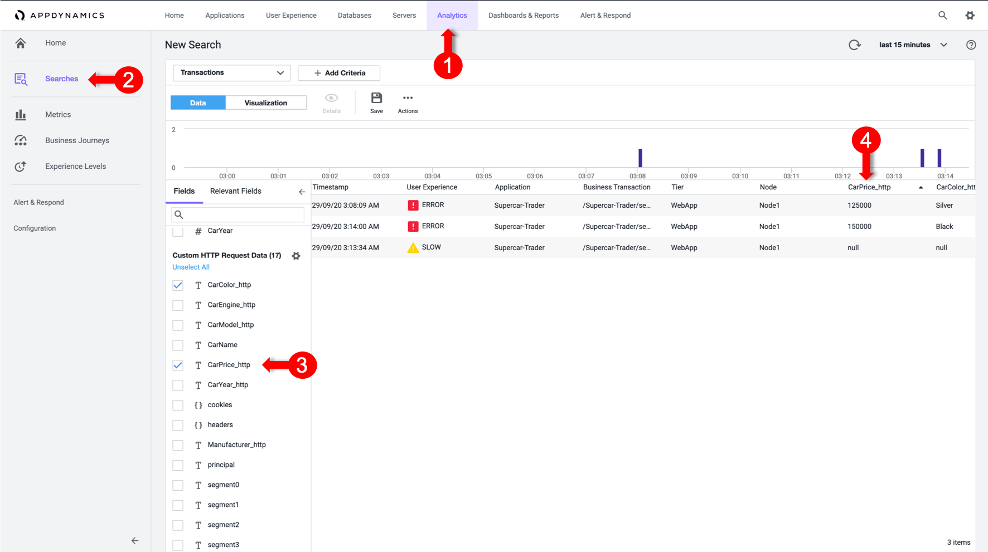Uncheck the CarPrice_http field
The width and height of the screenshot is (988, 552).
click(x=178, y=365)
